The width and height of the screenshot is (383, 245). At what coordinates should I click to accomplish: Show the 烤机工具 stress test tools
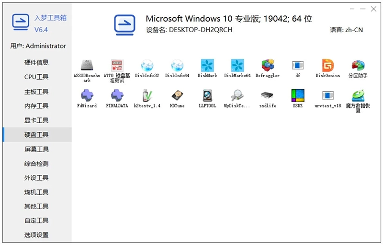pyautogui.click(x=36, y=192)
